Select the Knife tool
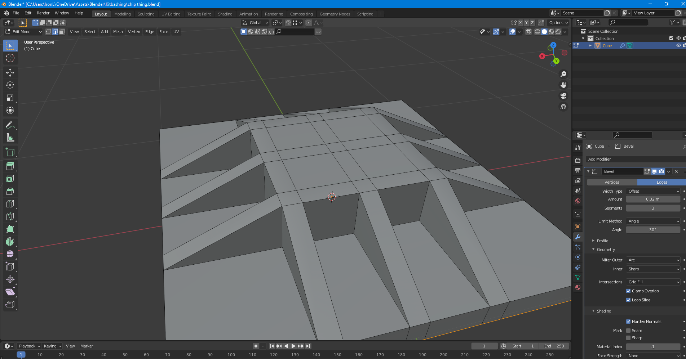 [10, 216]
